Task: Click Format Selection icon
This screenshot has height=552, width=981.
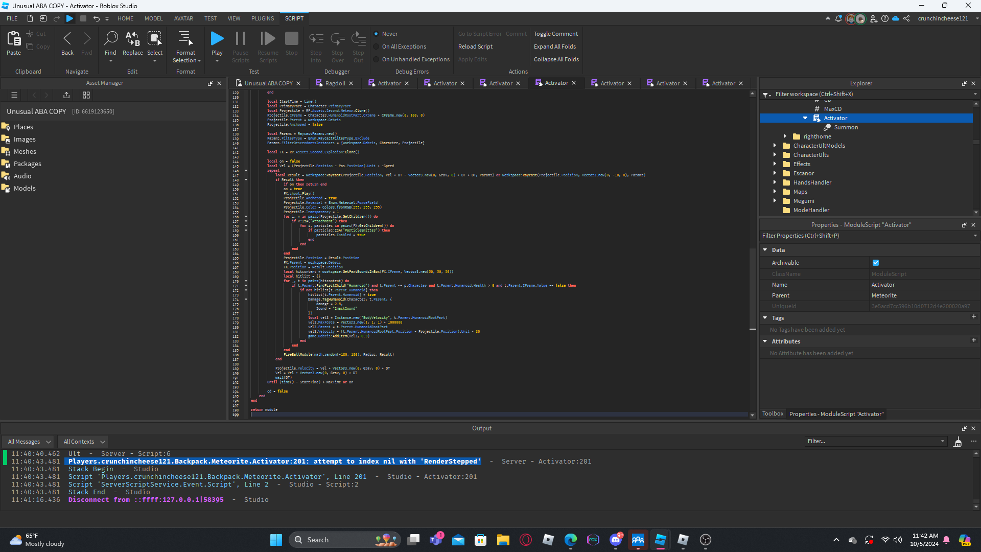Action: (185, 39)
